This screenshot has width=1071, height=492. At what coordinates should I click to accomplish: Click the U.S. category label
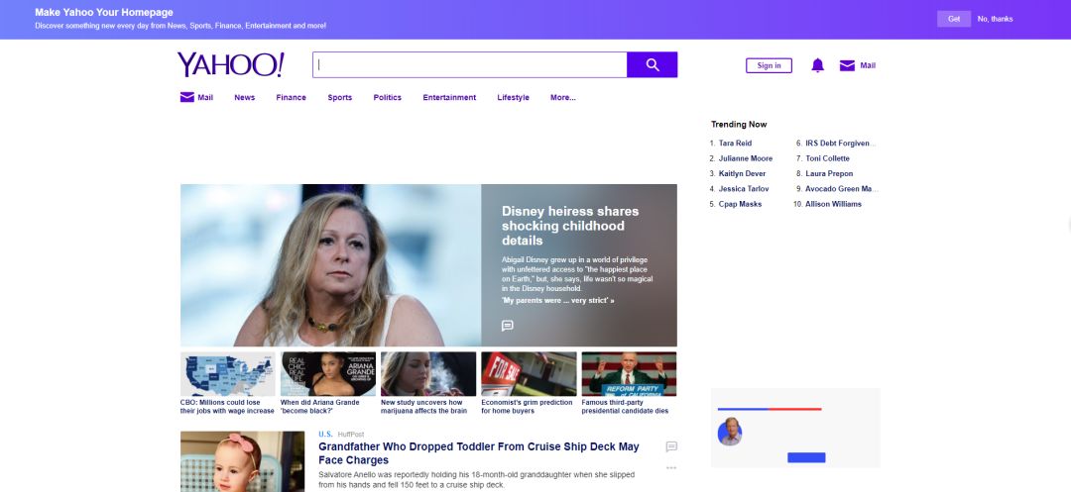(x=325, y=434)
